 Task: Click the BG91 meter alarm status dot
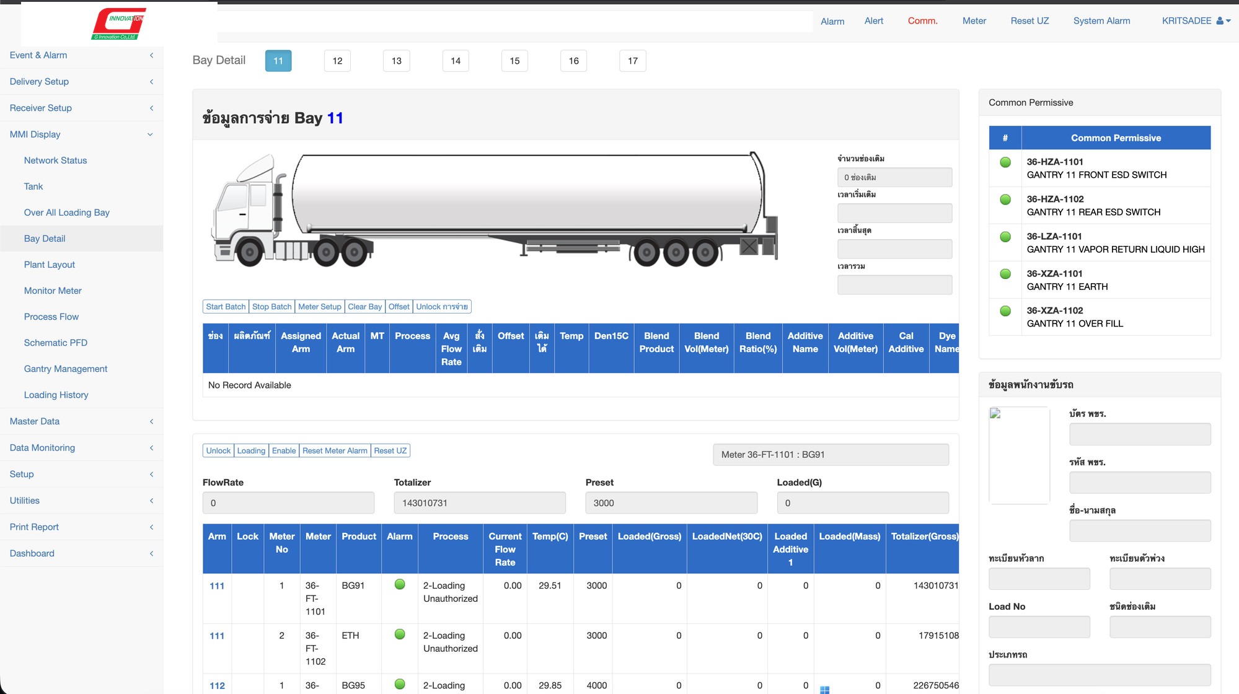(400, 584)
